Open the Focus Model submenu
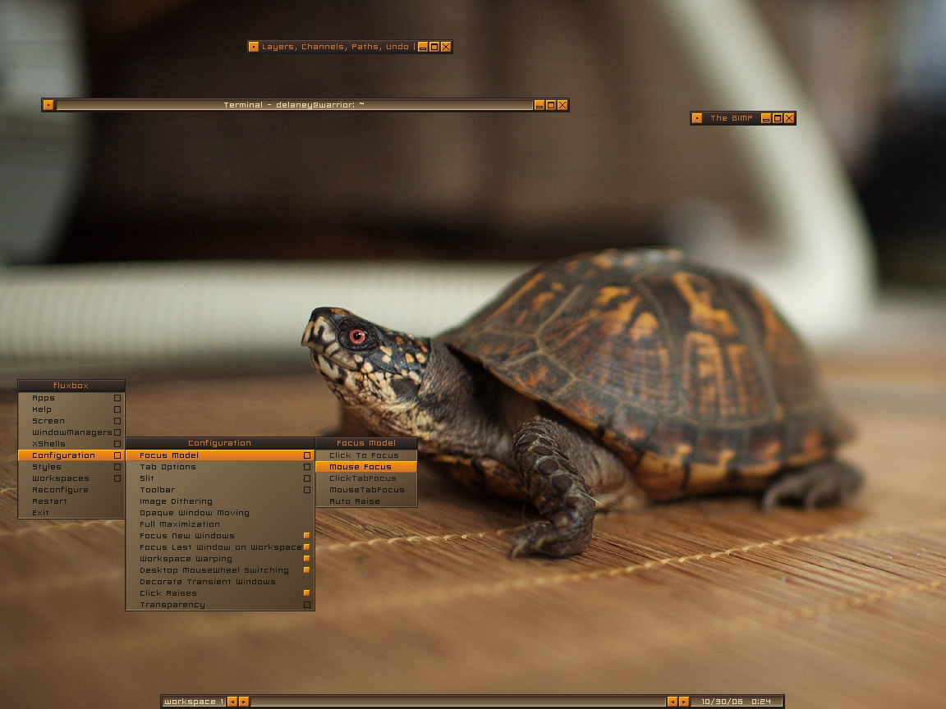This screenshot has width=946, height=709. [x=220, y=455]
